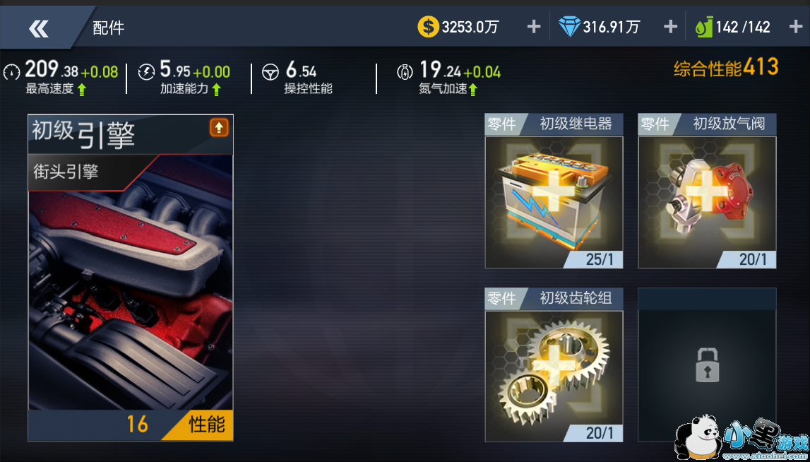Tap the 性能 label on engine card
810x462 pixels.
point(207,425)
